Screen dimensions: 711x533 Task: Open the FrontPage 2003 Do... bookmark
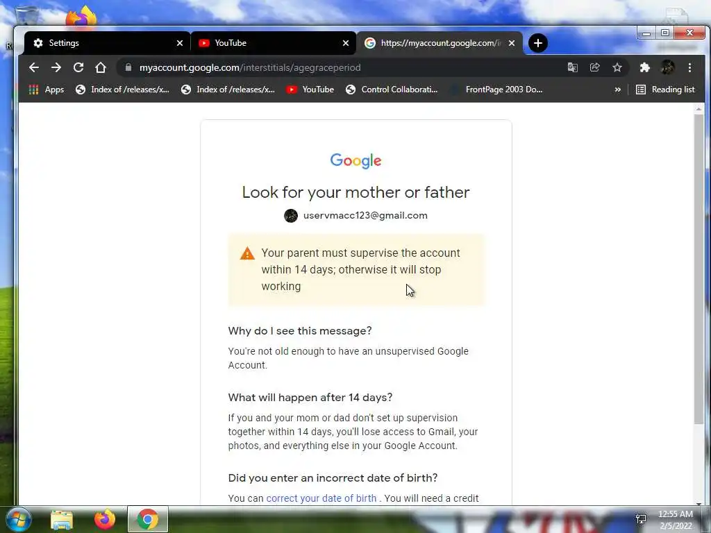click(496, 90)
